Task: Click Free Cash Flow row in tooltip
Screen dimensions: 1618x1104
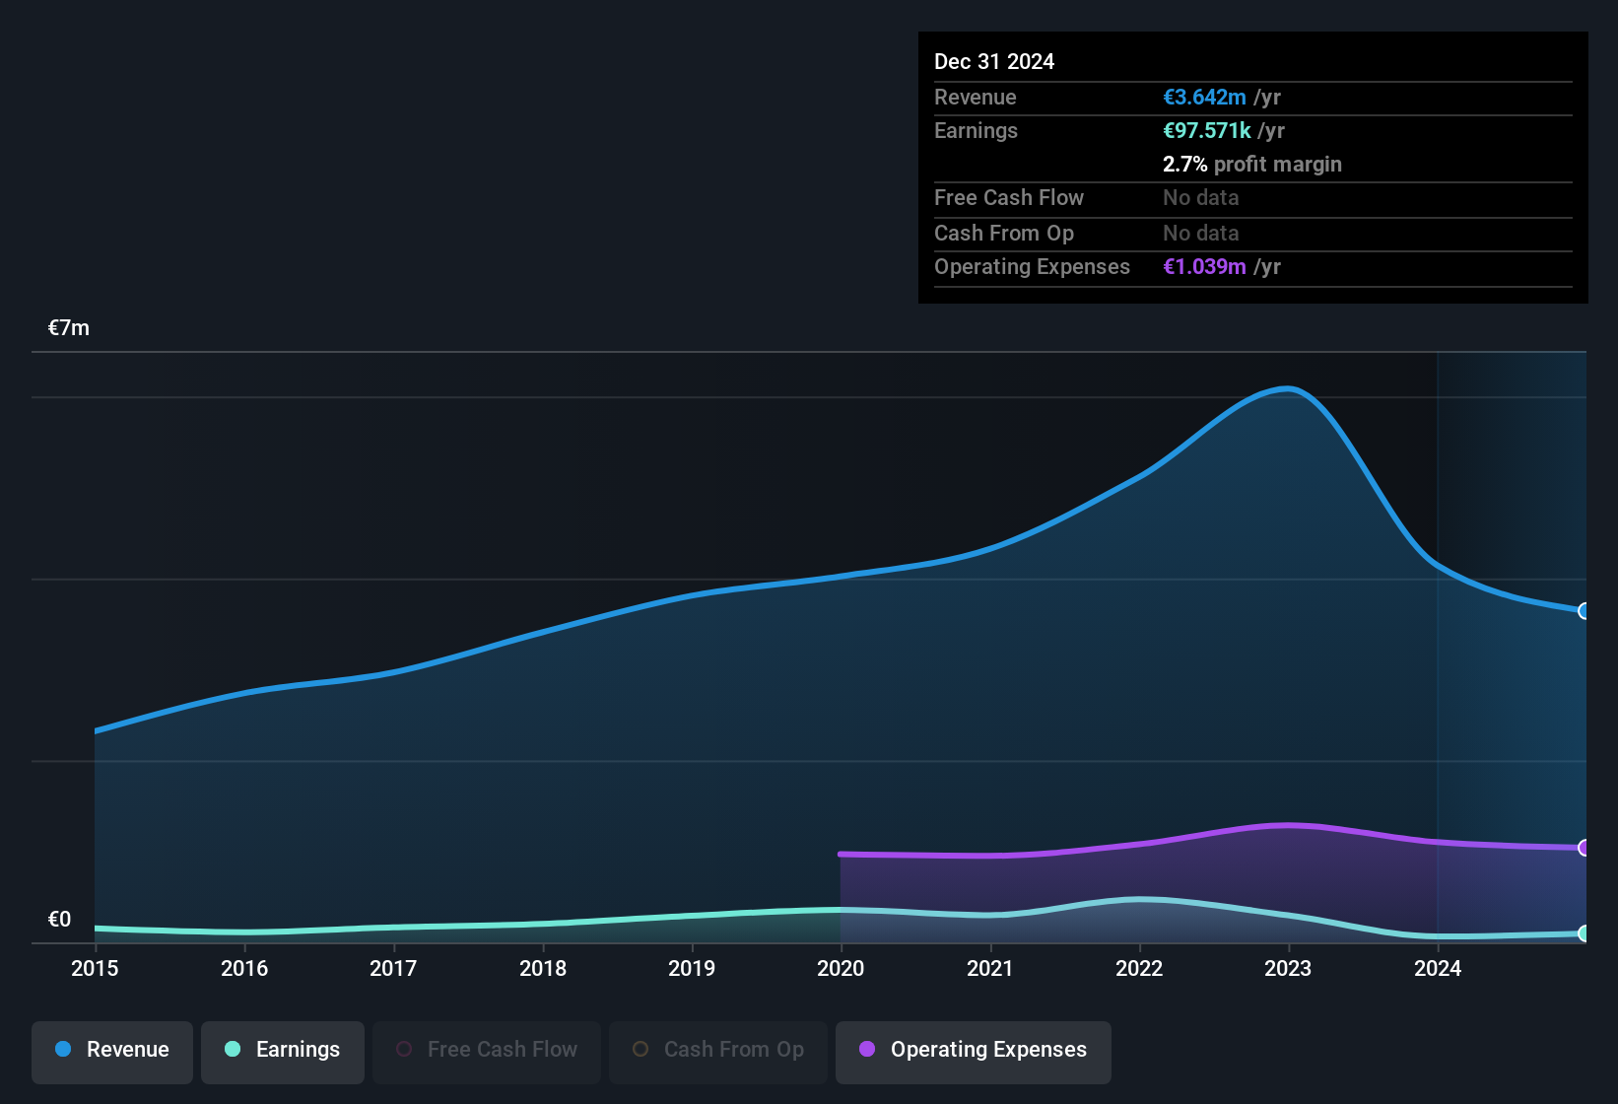Action: click(1253, 198)
